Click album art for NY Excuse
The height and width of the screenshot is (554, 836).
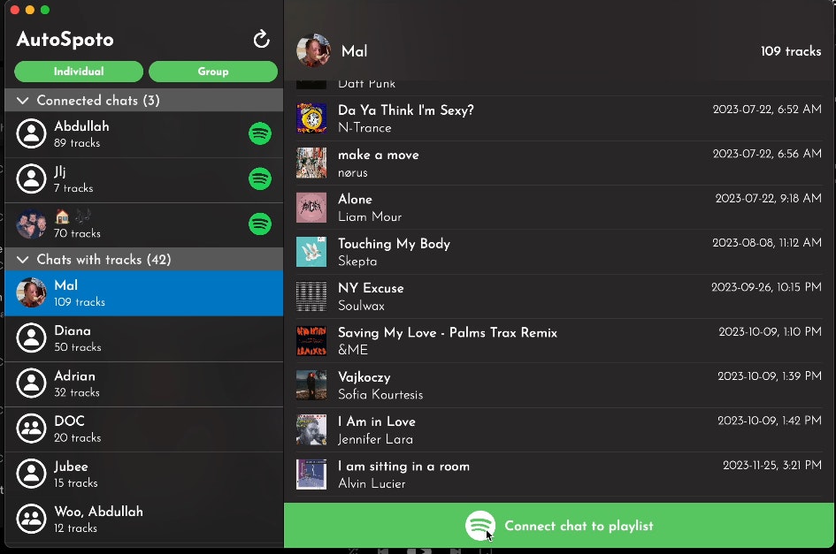pyautogui.click(x=311, y=296)
